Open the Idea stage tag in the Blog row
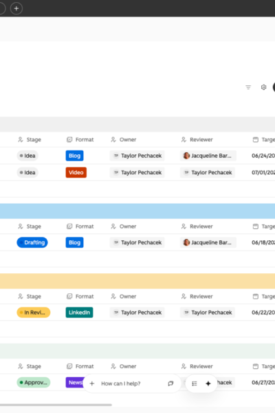The height and width of the screenshot is (413, 275). coord(27,156)
